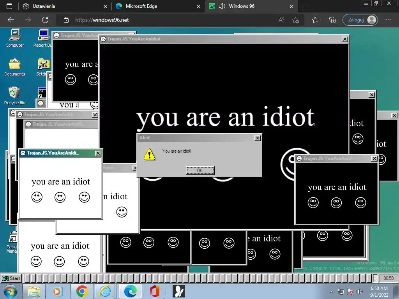Launch Internet Explorer from the taskbar
399x299 pixels.
105,291
